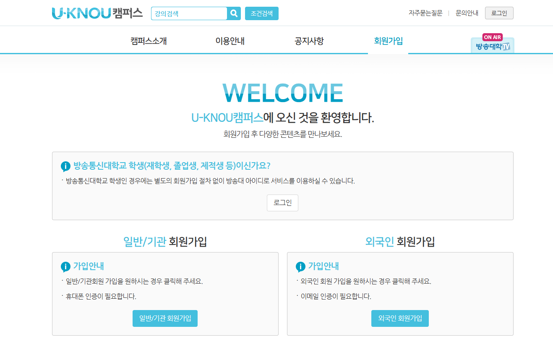Click the magnifying glass search icon
The height and width of the screenshot is (355, 553).
[234, 13]
